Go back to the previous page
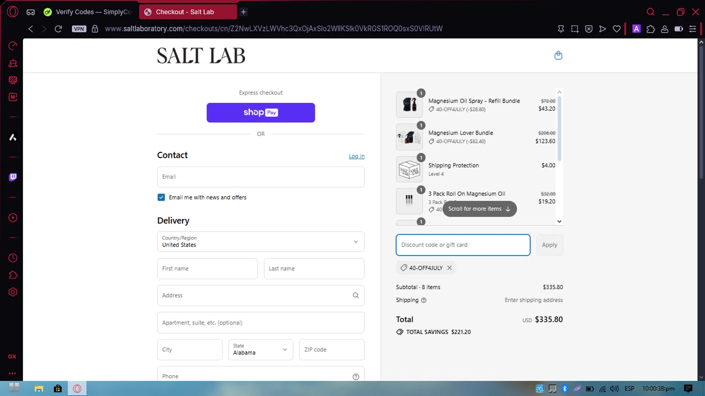The image size is (705, 396). pyautogui.click(x=31, y=29)
